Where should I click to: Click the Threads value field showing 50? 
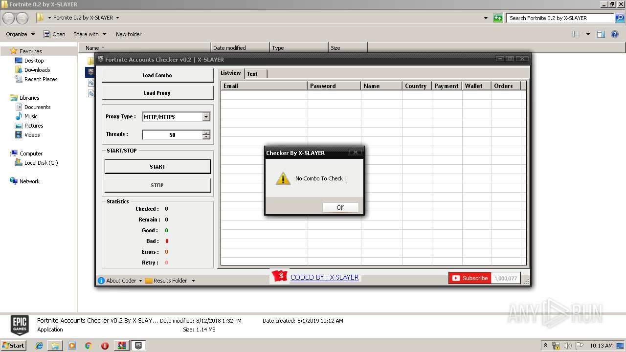(x=172, y=135)
